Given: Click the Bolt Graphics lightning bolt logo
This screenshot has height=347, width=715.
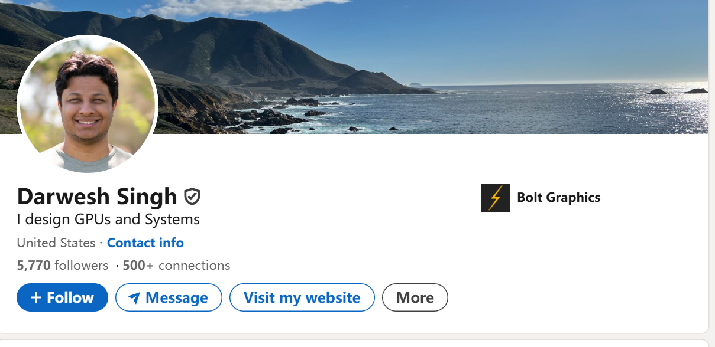Looking at the screenshot, I should click(x=495, y=198).
